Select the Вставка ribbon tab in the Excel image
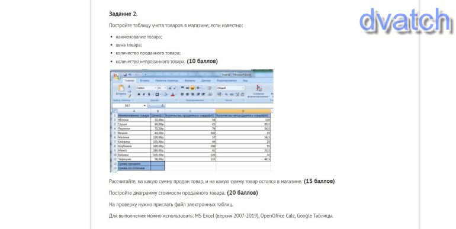Screen dimensions: 456x229 click(x=144, y=80)
